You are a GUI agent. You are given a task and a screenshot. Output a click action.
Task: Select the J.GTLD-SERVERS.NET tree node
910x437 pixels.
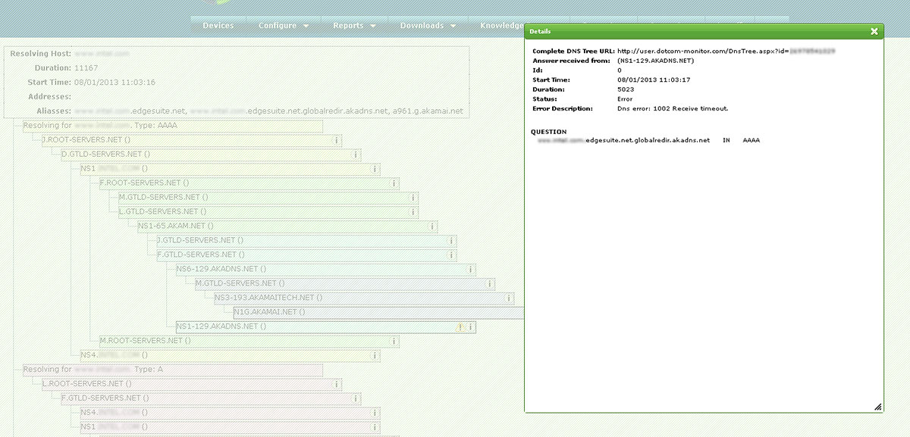click(x=306, y=241)
